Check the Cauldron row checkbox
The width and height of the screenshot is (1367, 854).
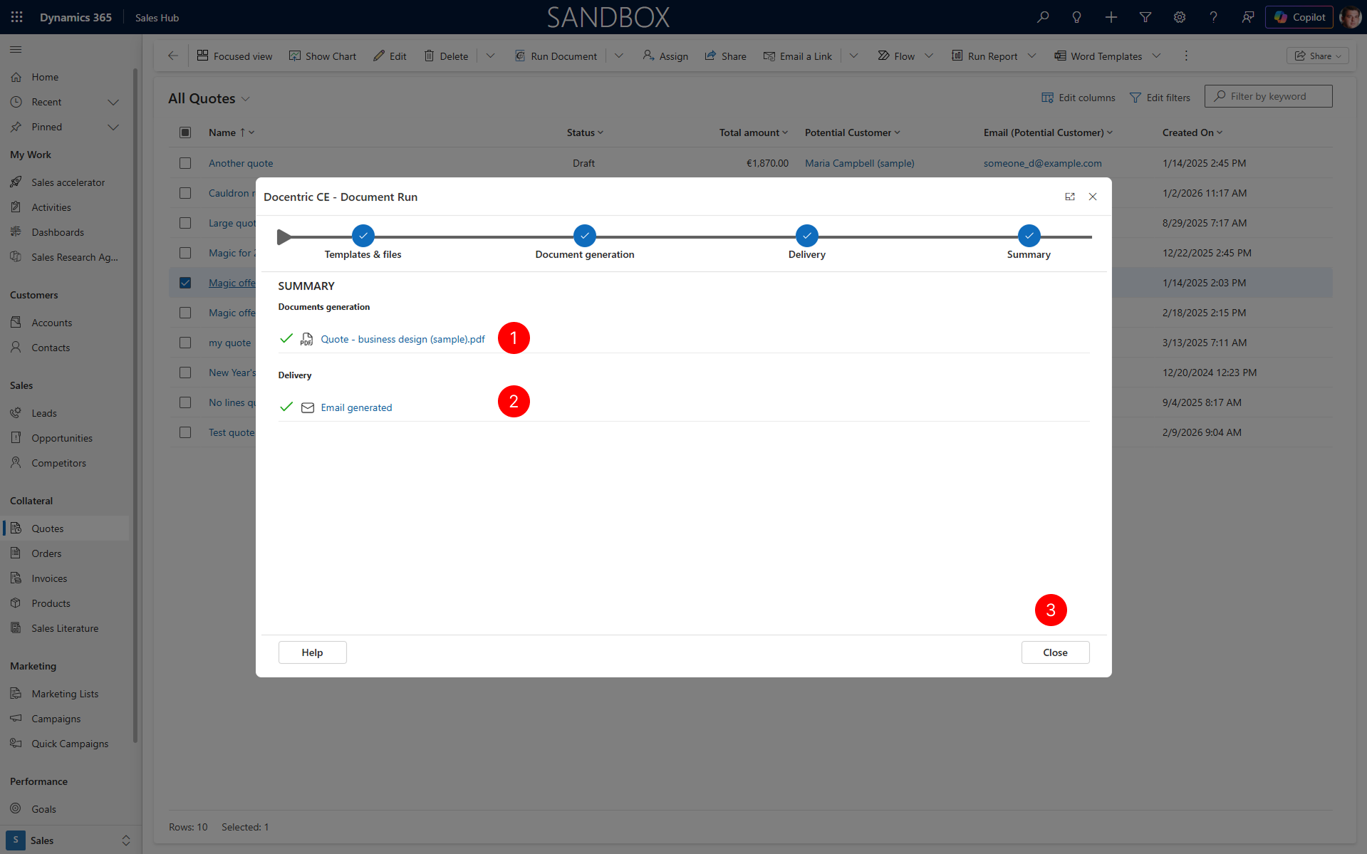(185, 193)
